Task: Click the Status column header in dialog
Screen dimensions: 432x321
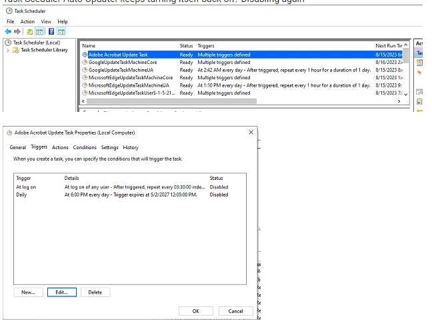Action: 216,178
